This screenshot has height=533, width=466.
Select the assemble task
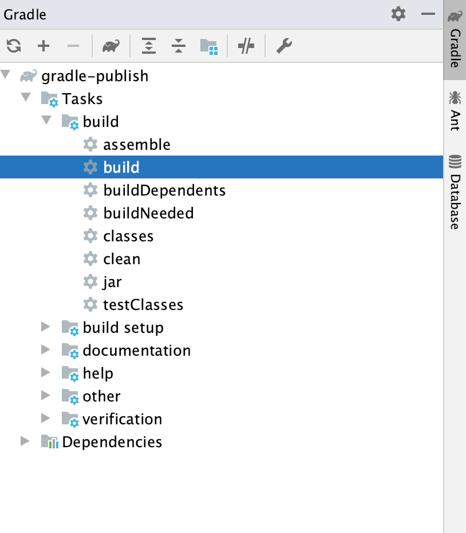tap(137, 145)
